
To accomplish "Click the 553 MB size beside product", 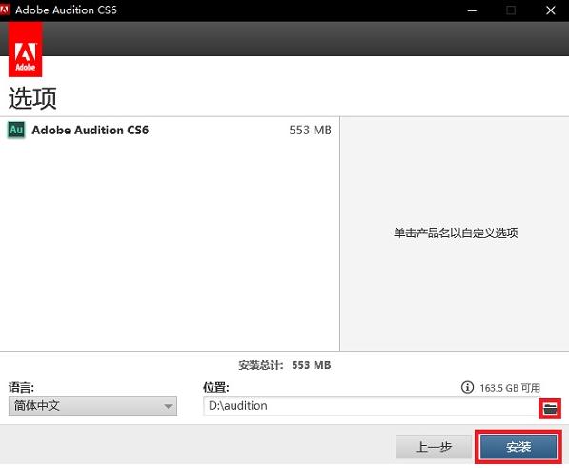I will click(310, 131).
